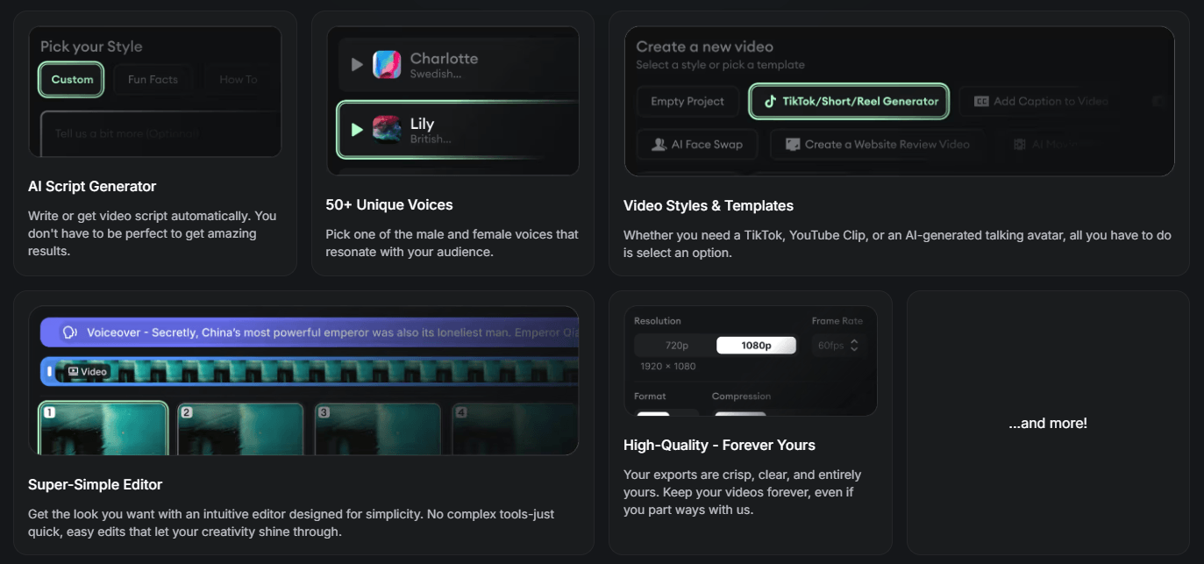
Task: Click the Frame Rate label
Action: [x=837, y=321]
